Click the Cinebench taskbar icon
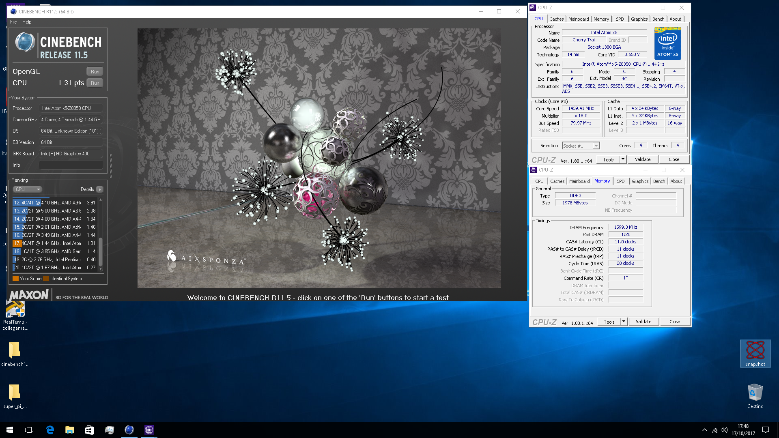This screenshot has height=438, width=779. 129,430
